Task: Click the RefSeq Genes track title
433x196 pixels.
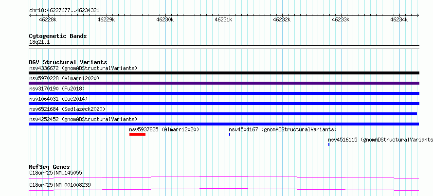Action: [x=49, y=167]
